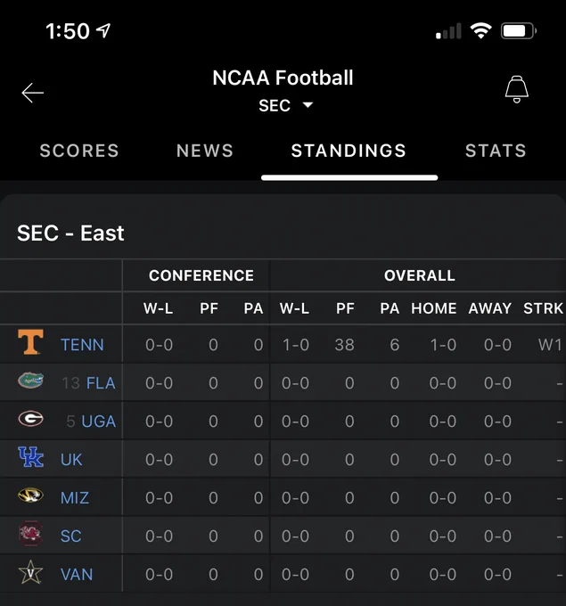Open notifications via the bell icon
Screen dimensions: 566x606
point(516,89)
